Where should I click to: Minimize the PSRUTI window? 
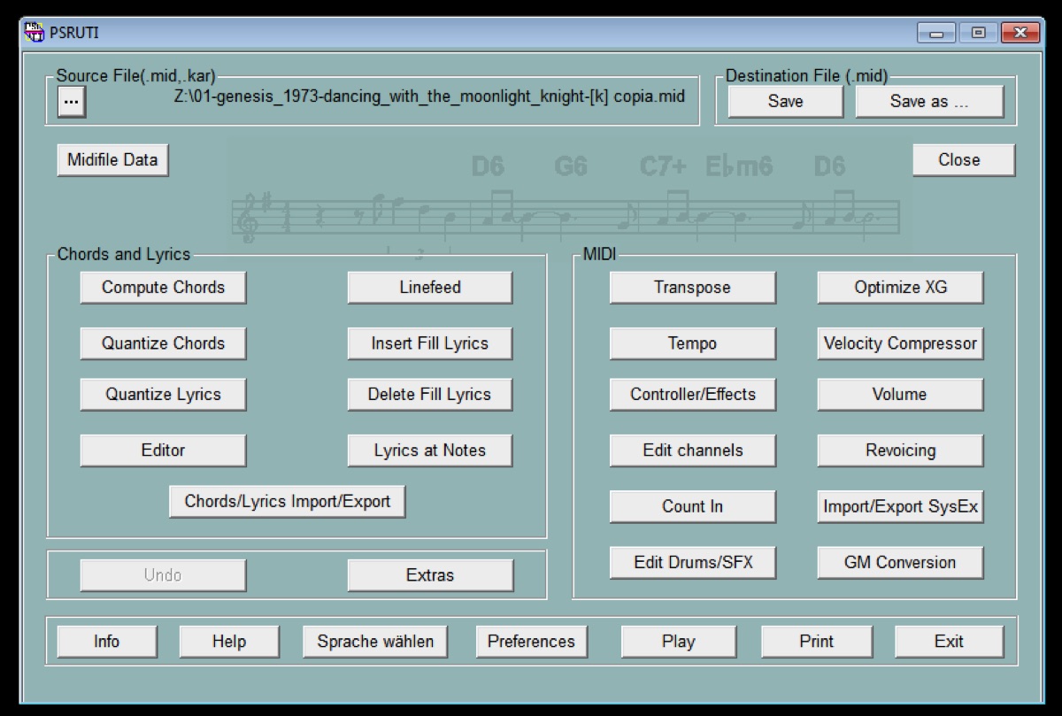click(x=936, y=33)
